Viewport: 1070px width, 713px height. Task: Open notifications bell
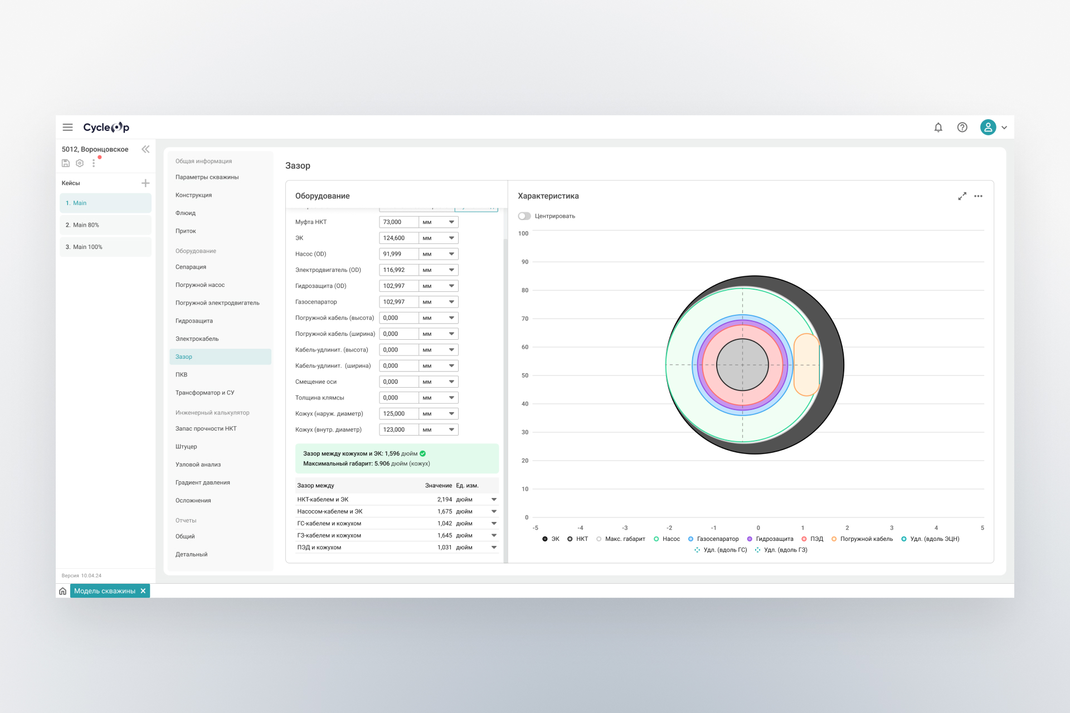(938, 127)
